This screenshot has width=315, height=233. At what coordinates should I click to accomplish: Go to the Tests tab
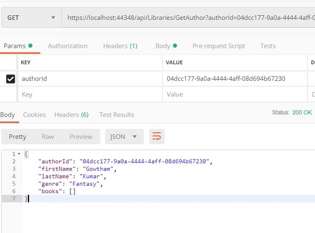[268, 46]
